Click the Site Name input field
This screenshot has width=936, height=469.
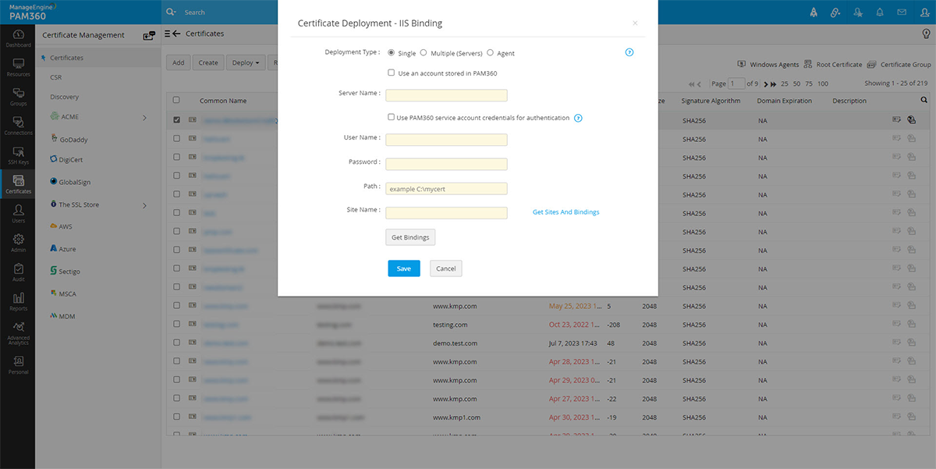(447, 212)
